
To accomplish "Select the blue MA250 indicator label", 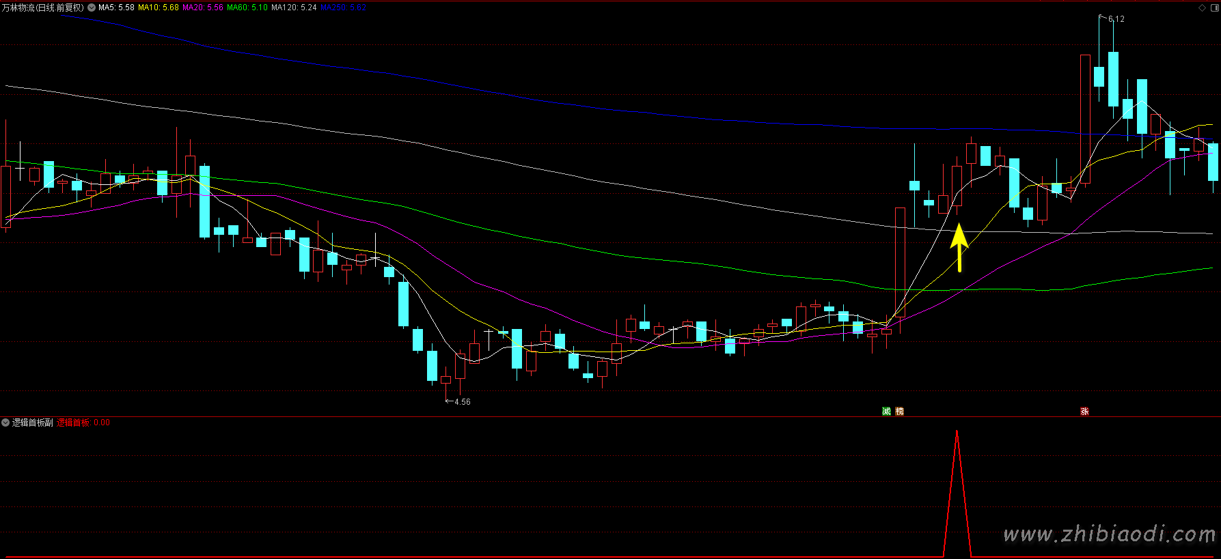I will pos(343,8).
